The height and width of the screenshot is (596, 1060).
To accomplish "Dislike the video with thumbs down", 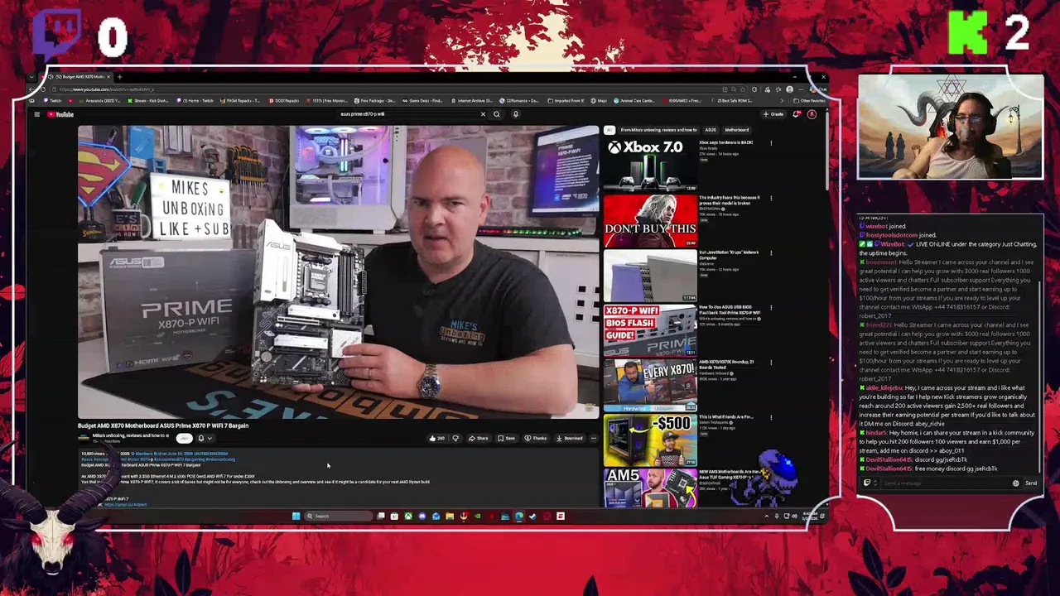I will (x=455, y=438).
